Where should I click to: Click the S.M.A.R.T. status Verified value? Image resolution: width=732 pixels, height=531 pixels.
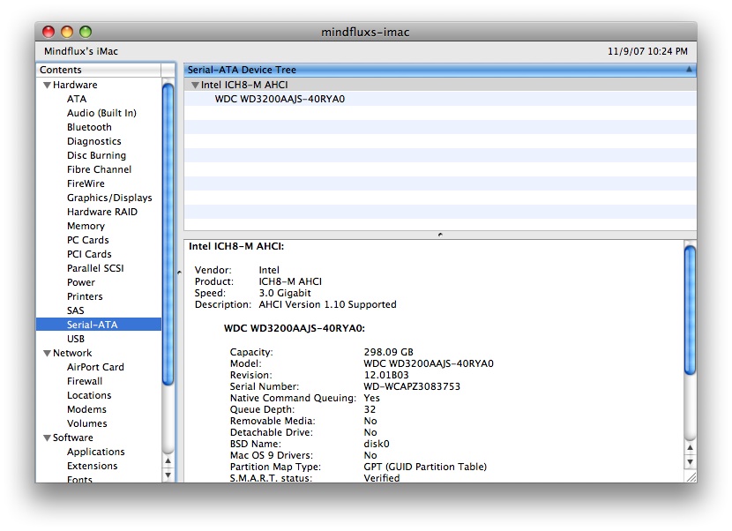point(381,478)
